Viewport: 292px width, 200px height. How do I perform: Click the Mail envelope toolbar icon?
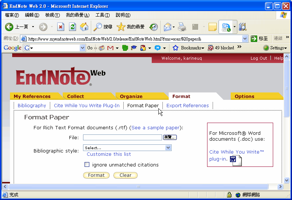[168, 27]
